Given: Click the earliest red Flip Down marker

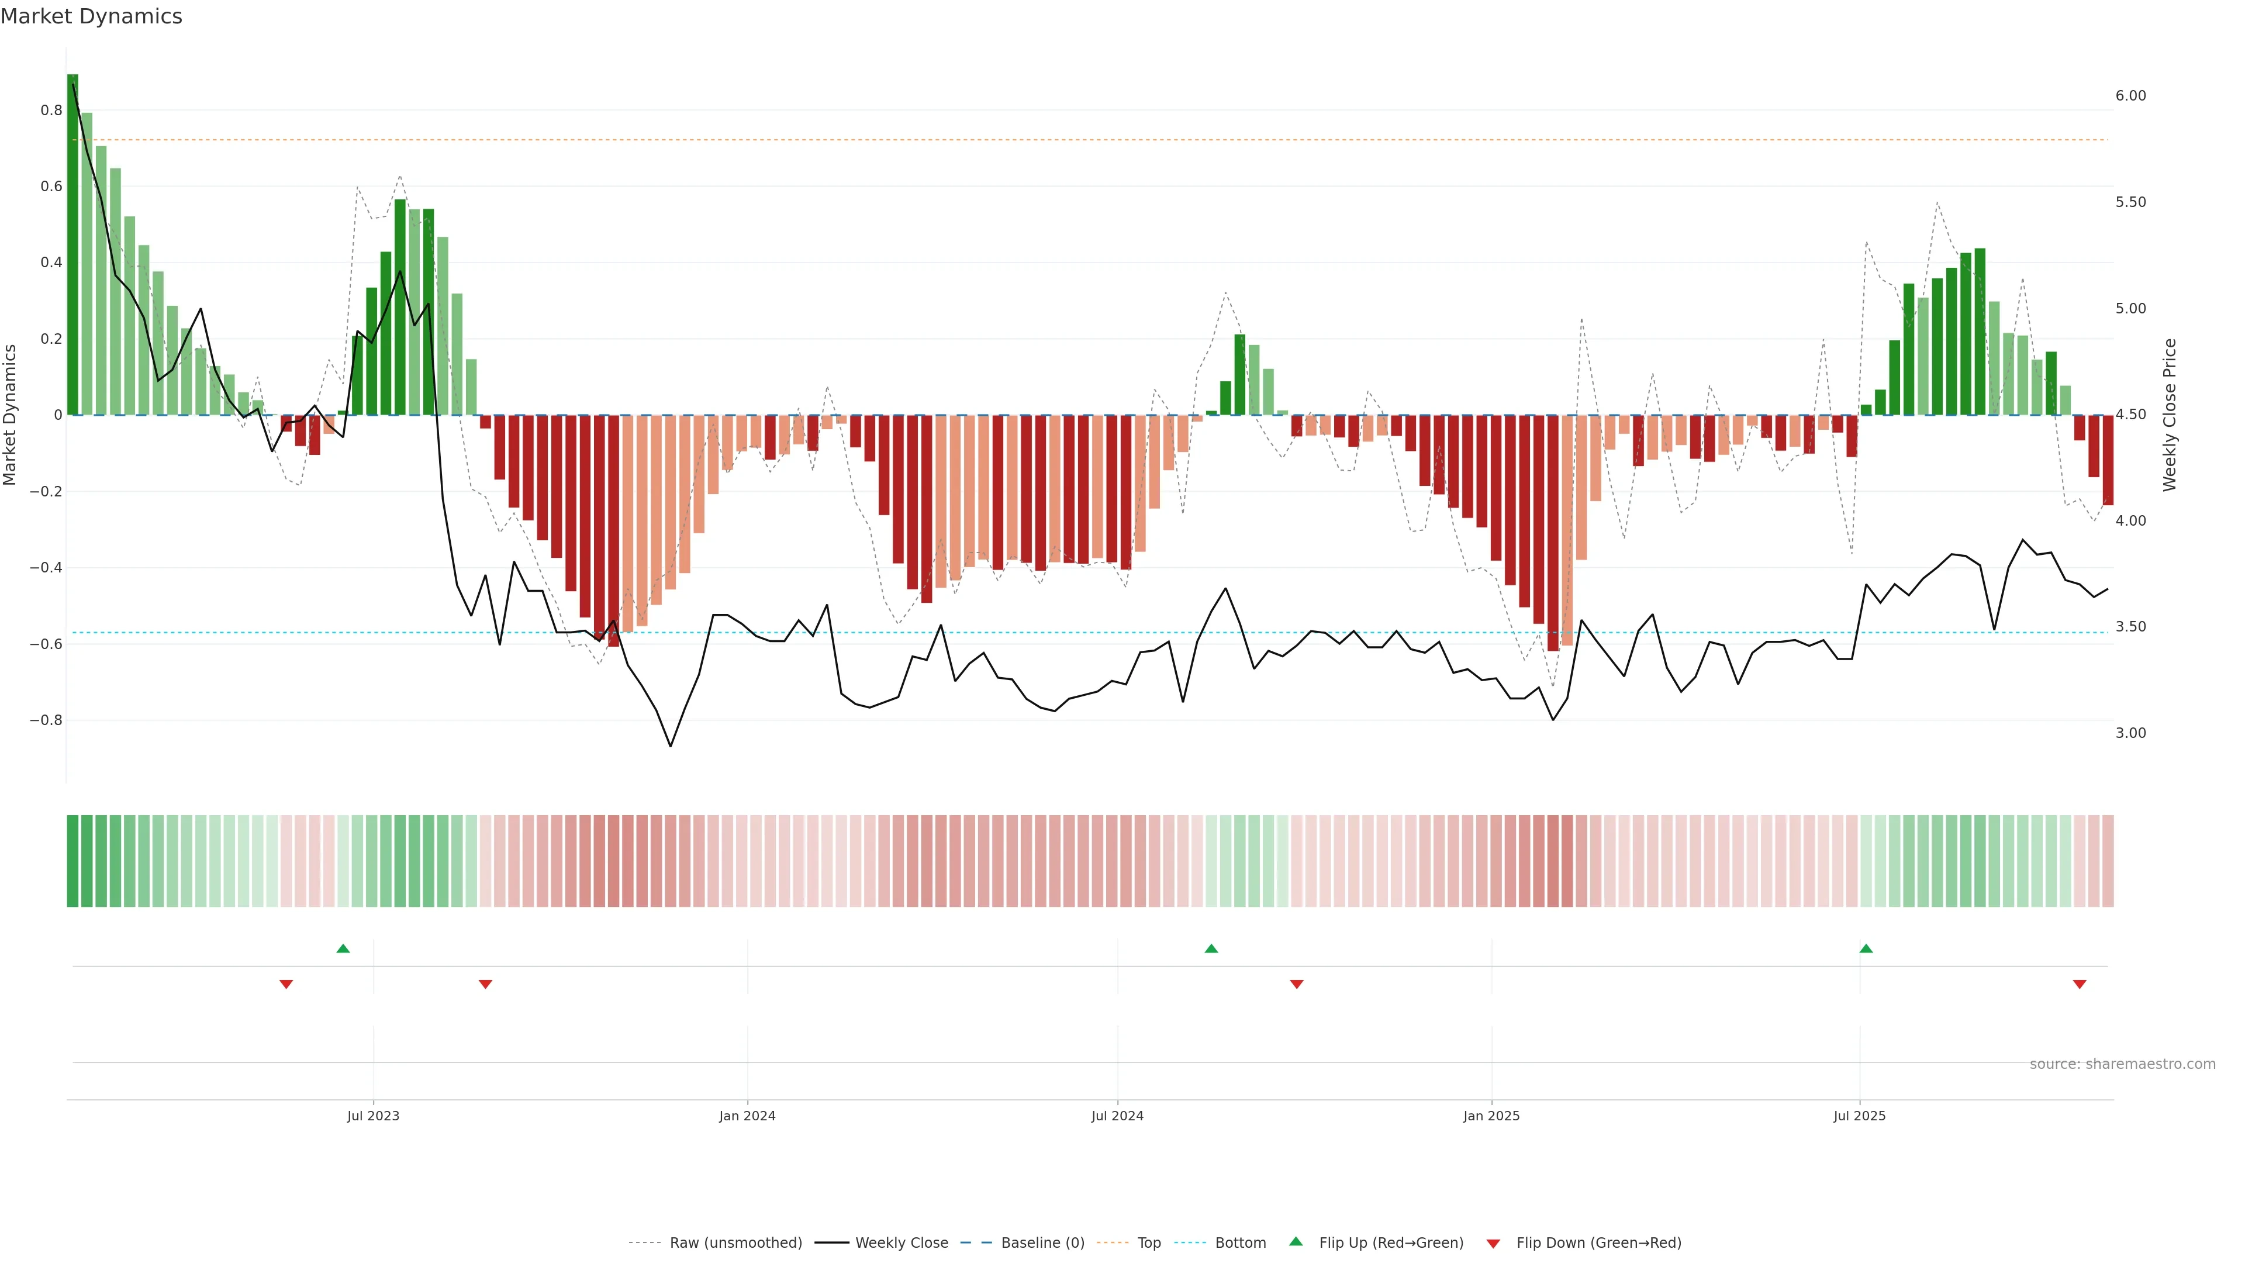Looking at the screenshot, I should pyautogui.click(x=286, y=984).
